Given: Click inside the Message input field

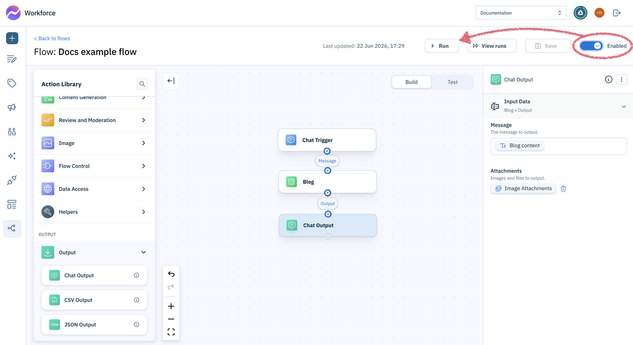Looking at the screenshot, I should click(x=559, y=146).
